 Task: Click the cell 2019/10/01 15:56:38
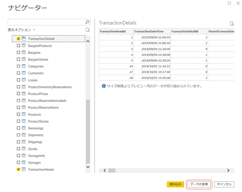click(152, 78)
